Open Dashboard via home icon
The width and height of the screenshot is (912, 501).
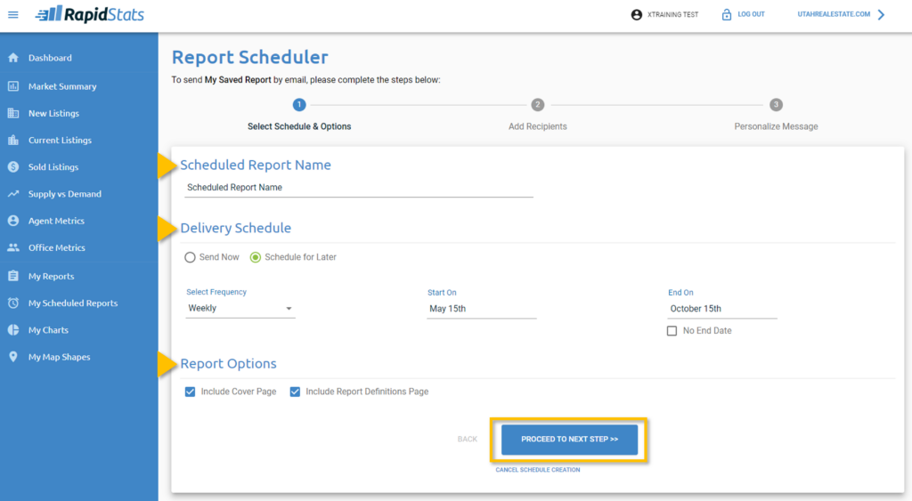[13, 58]
